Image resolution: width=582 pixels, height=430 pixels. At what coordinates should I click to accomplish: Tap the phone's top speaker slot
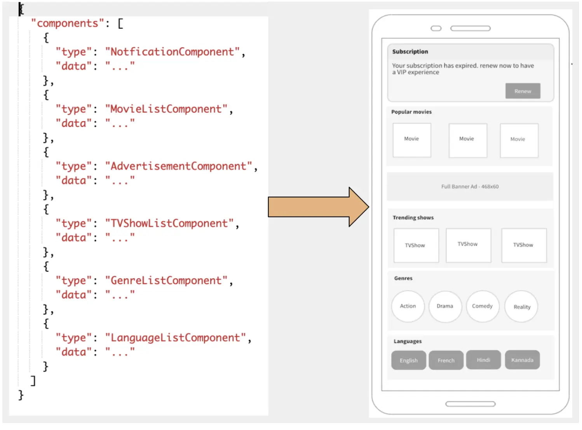(470, 28)
